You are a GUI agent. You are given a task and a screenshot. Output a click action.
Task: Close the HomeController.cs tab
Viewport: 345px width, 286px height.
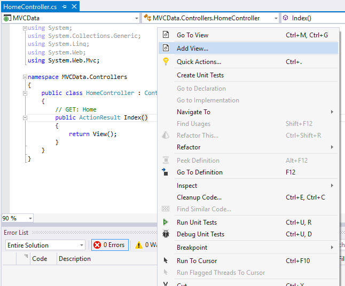pos(74,7)
